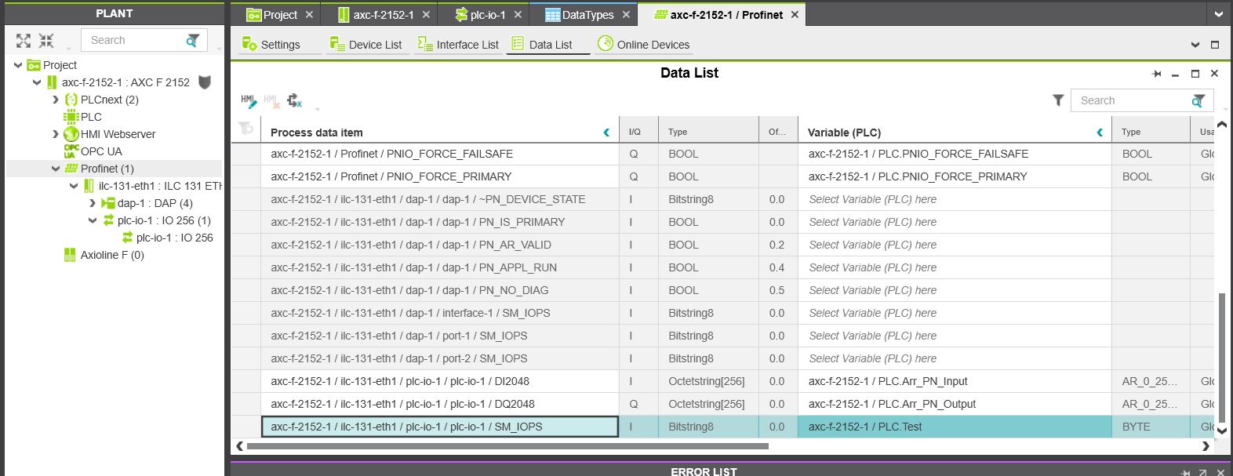Click the remove HMI tag icon
1233x476 pixels.
click(x=271, y=100)
